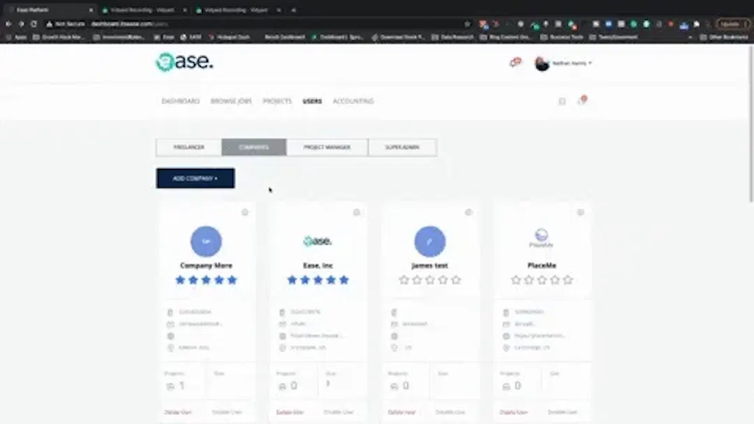The width and height of the screenshot is (754, 424).
Task: Give PlaceMe a five-star rating
Action: [568, 280]
